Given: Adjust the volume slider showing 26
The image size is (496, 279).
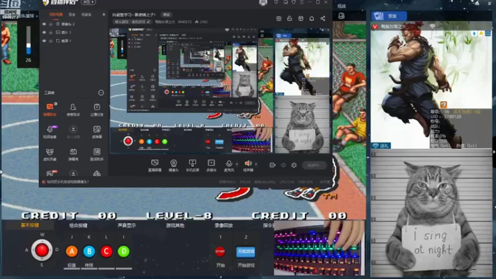Looking at the screenshot, I should point(29,40).
